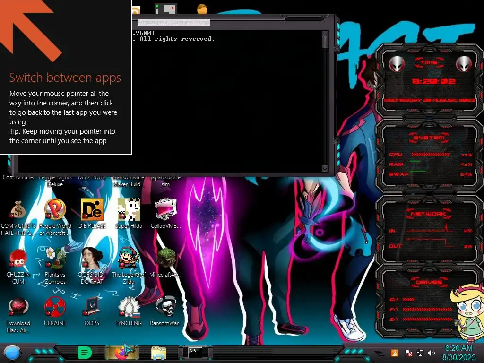Open the green pinned taskbar app
This screenshot has height=363, width=484.
85,353
